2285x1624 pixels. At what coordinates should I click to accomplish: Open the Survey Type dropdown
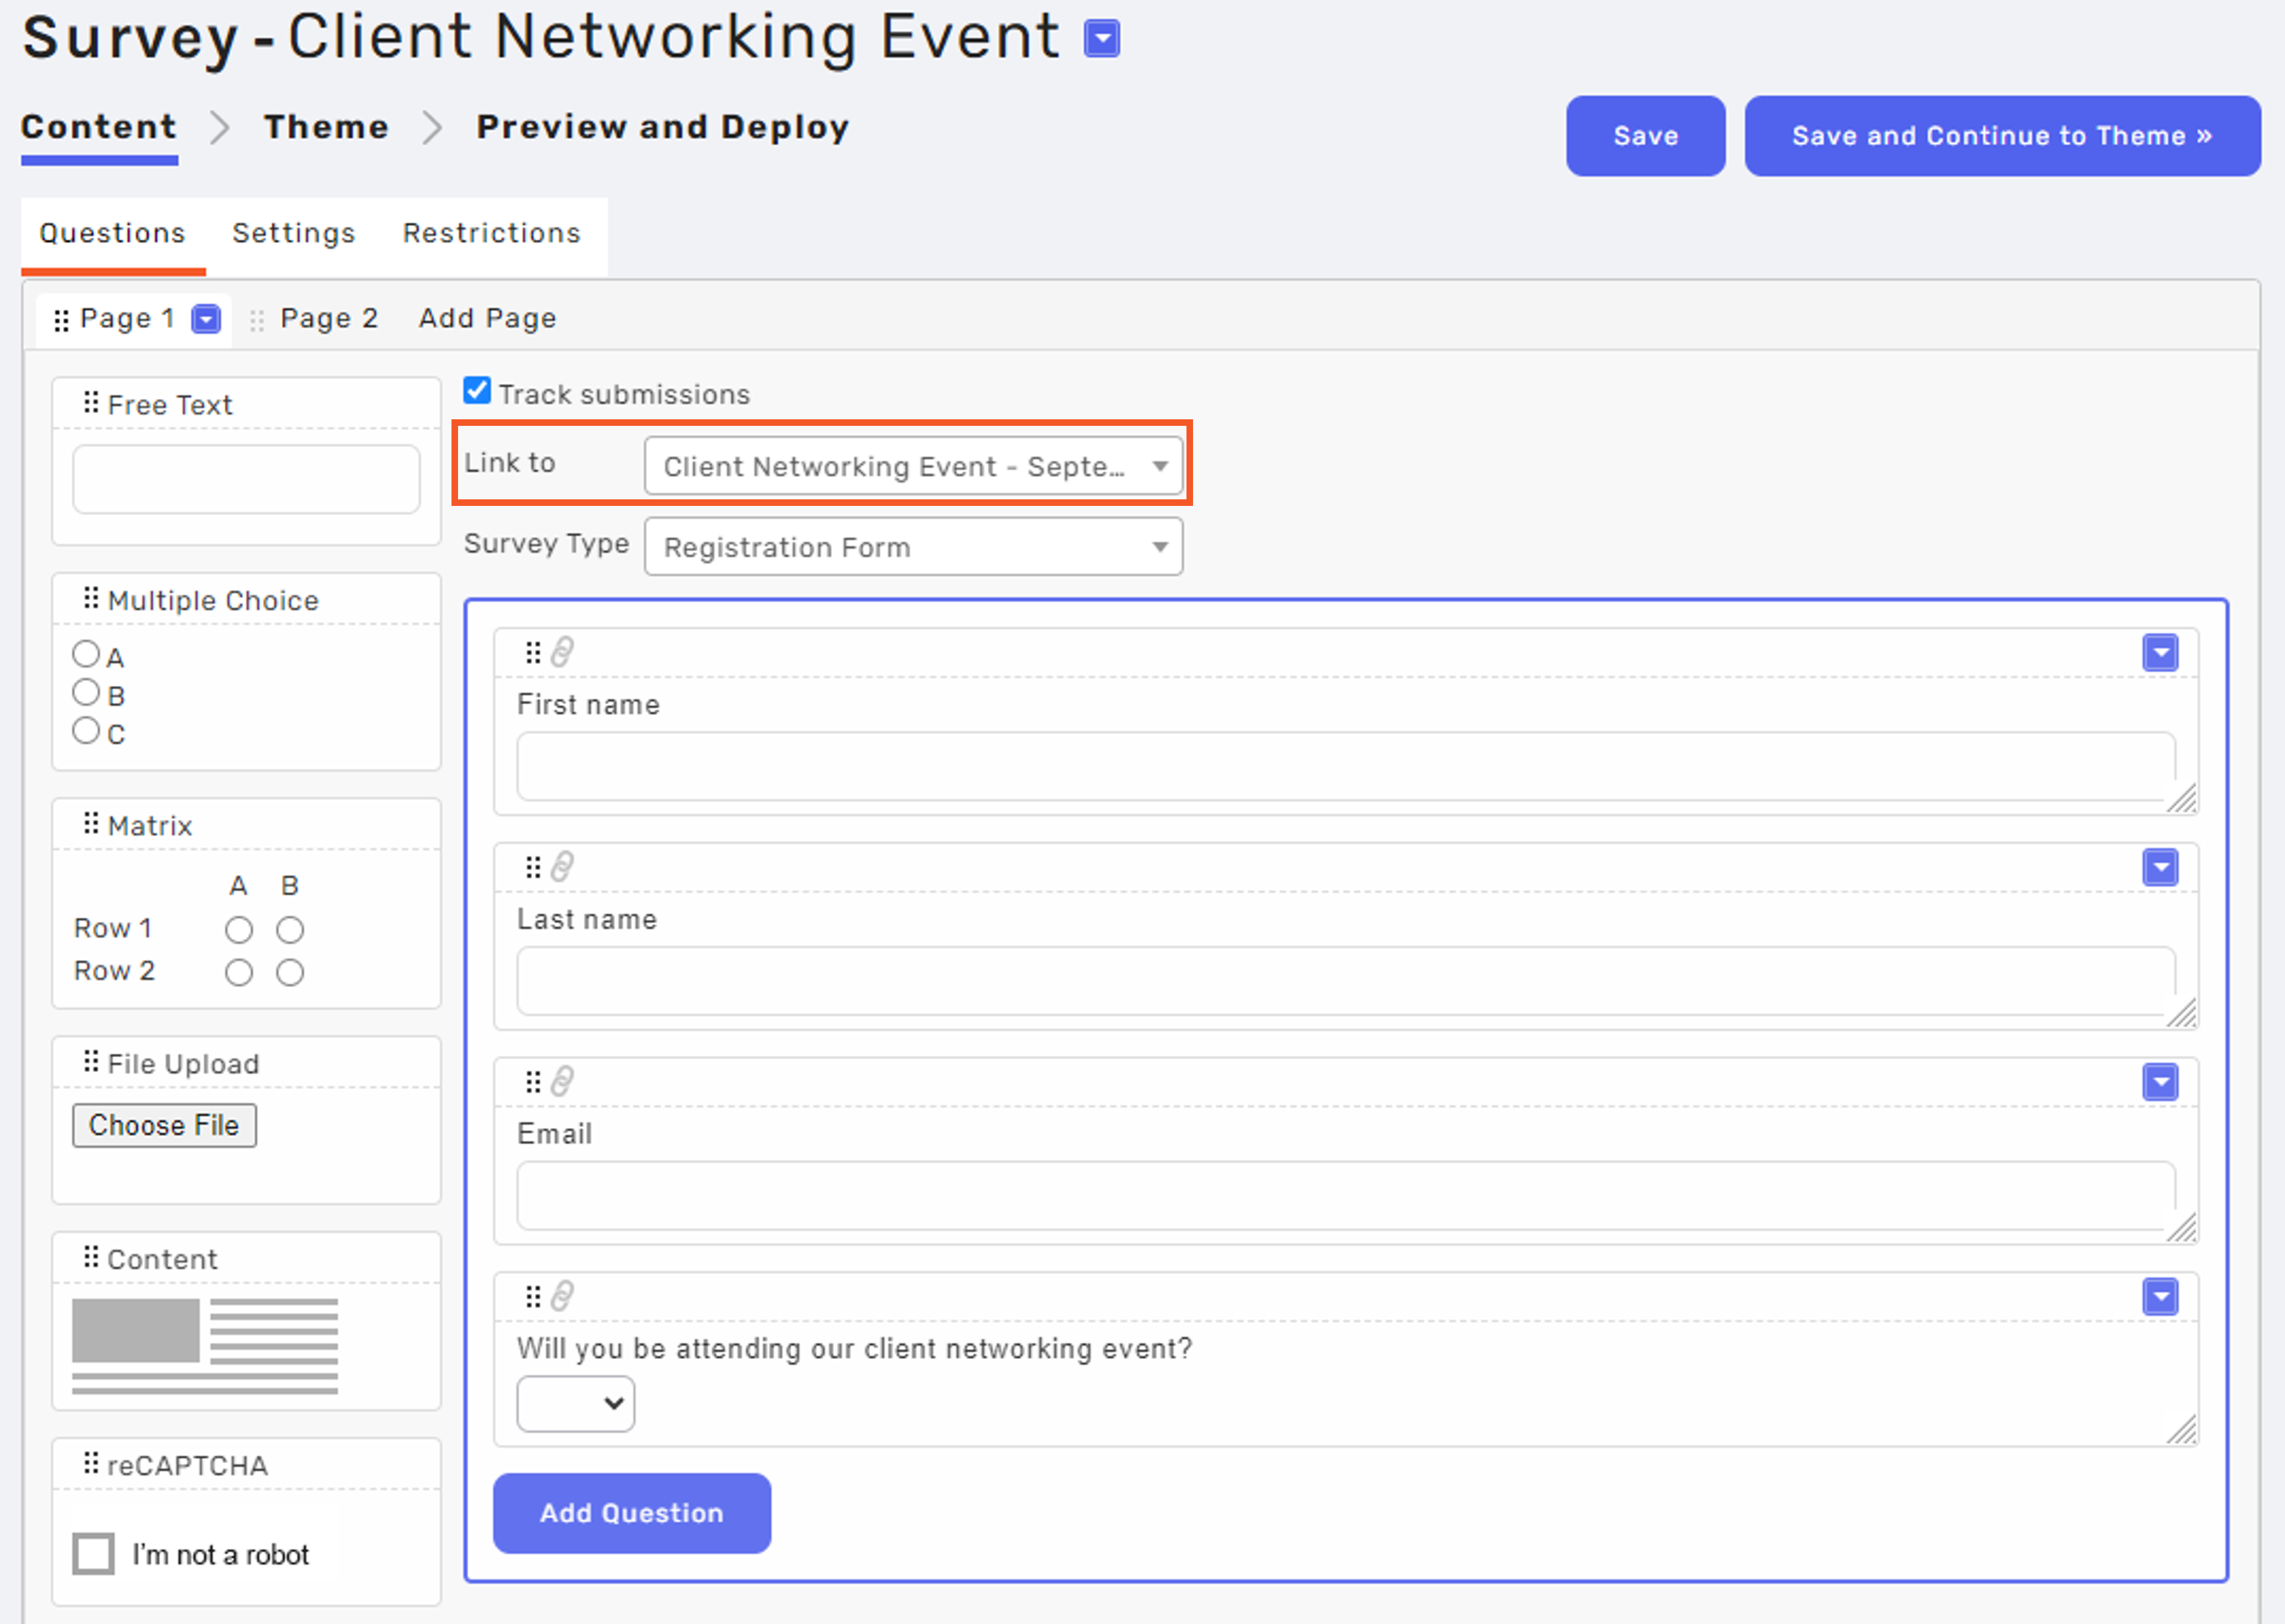click(912, 547)
